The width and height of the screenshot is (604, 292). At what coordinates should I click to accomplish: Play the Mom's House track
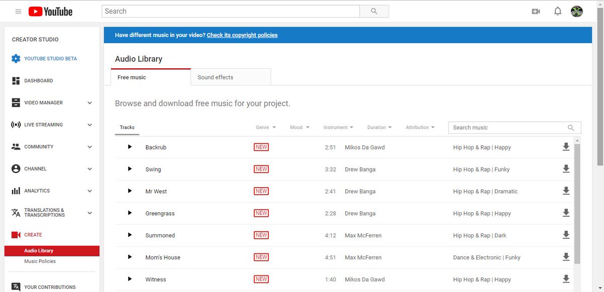click(x=129, y=257)
